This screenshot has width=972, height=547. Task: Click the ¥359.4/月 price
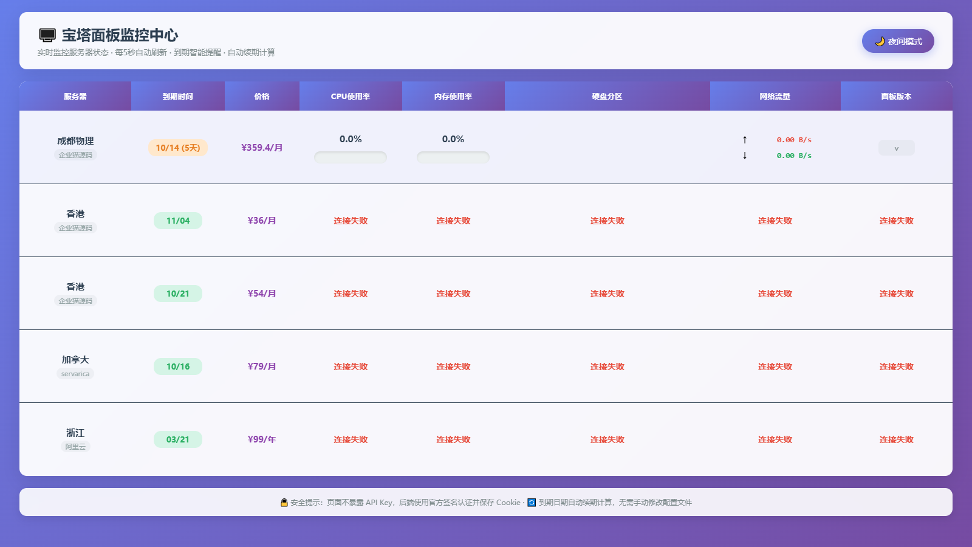tap(262, 148)
